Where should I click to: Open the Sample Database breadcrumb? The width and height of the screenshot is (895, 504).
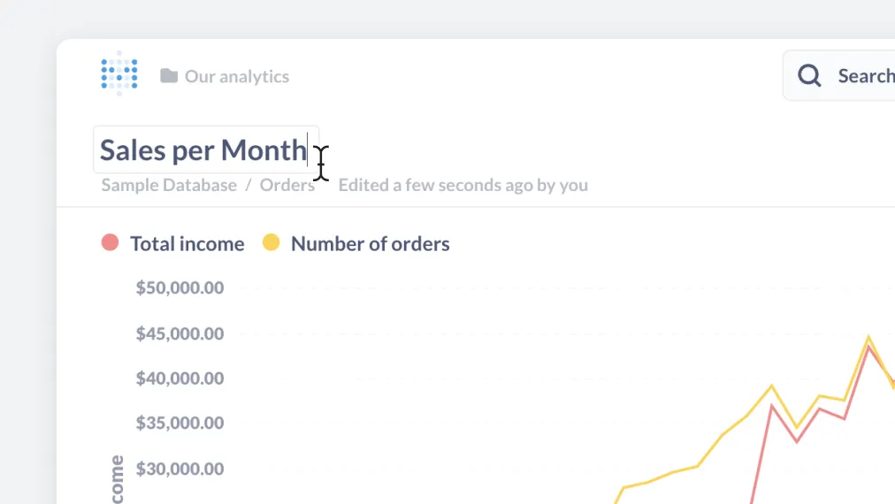coord(169,185)
